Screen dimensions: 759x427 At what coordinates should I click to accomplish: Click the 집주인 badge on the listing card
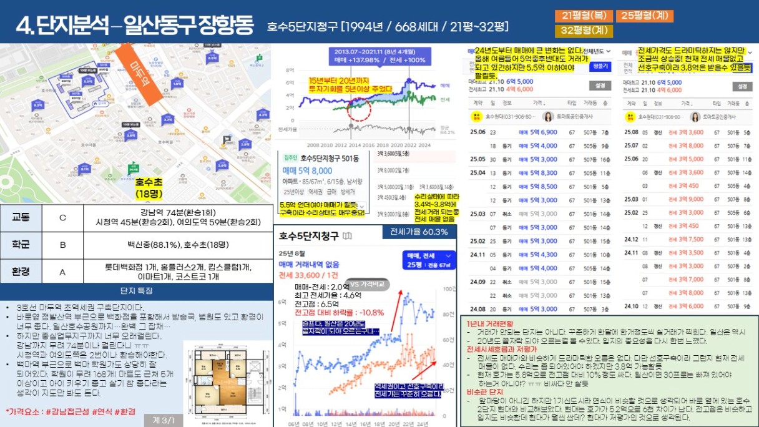290,158
